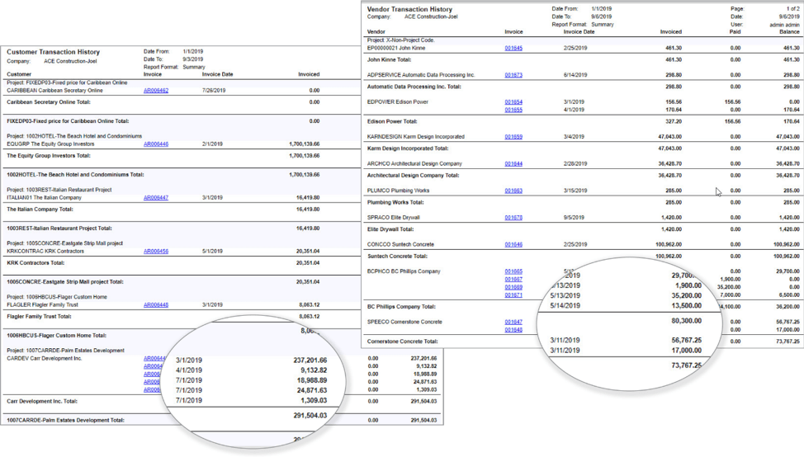Open Edison Power invoice link 001654
Screen dimensions: 804x457
[513, 102]
